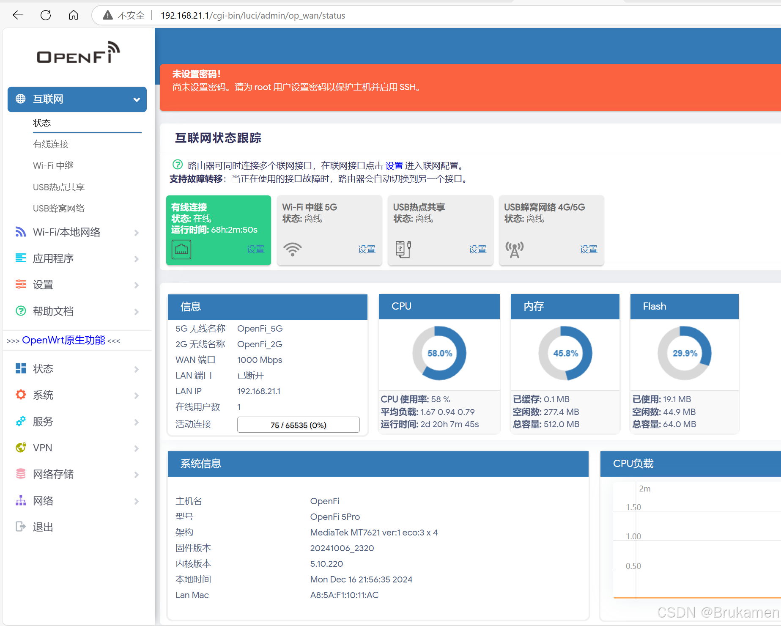This screenshot has height=626, width=781.
Task: Expand the 网络存储 arrow
Action: pos(137,474)
